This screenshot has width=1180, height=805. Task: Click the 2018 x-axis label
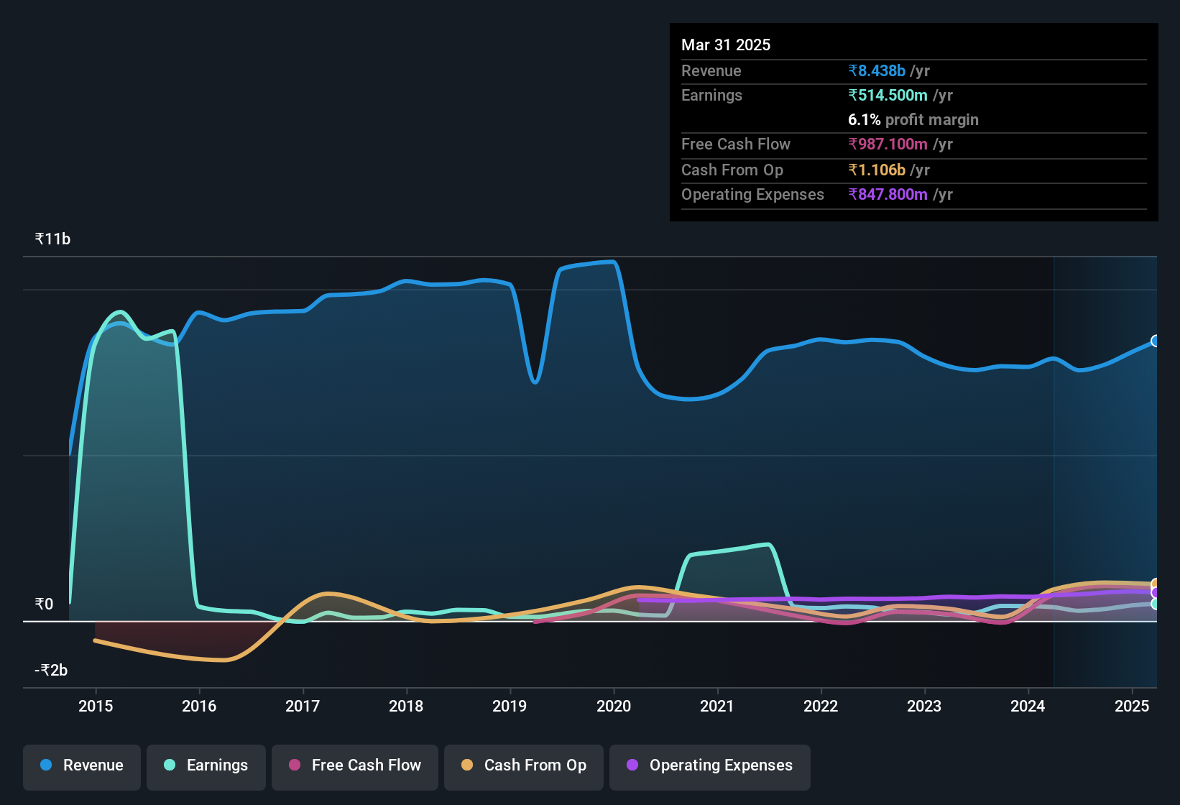[x=406, y=706]
